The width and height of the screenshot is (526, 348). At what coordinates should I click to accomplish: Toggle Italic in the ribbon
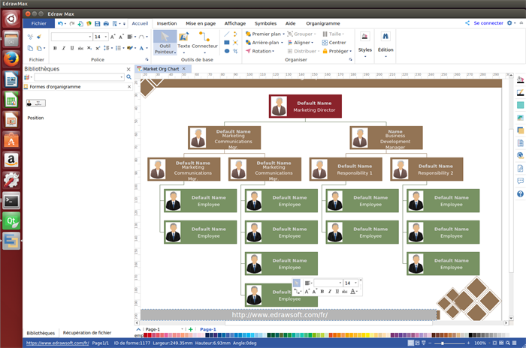[x=63, y=48]
